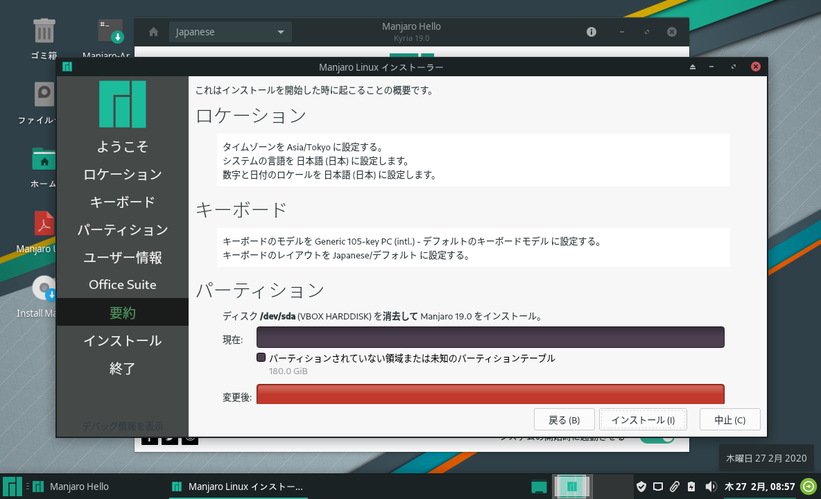Screen dimensions: 821x499
Task: Select the キーボード step in sidebar
Action: click(123, 202)
